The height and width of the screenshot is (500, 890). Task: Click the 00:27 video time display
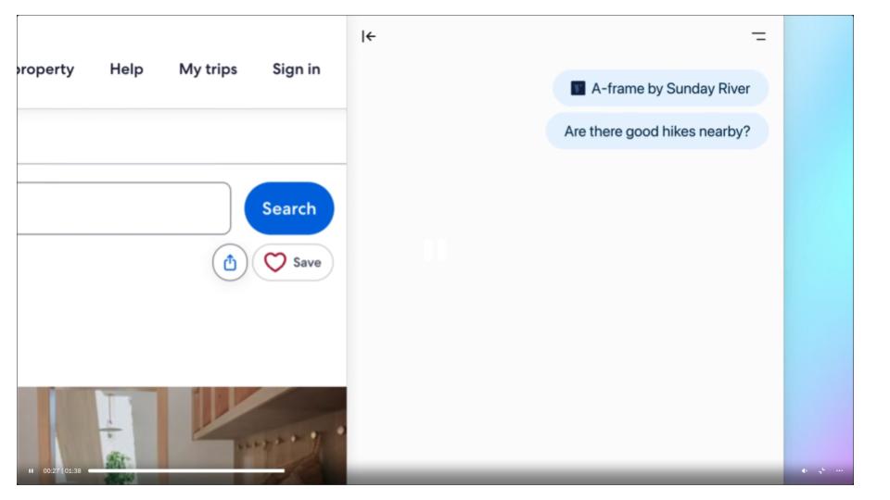pyautogui.click(x=51, y=470)
